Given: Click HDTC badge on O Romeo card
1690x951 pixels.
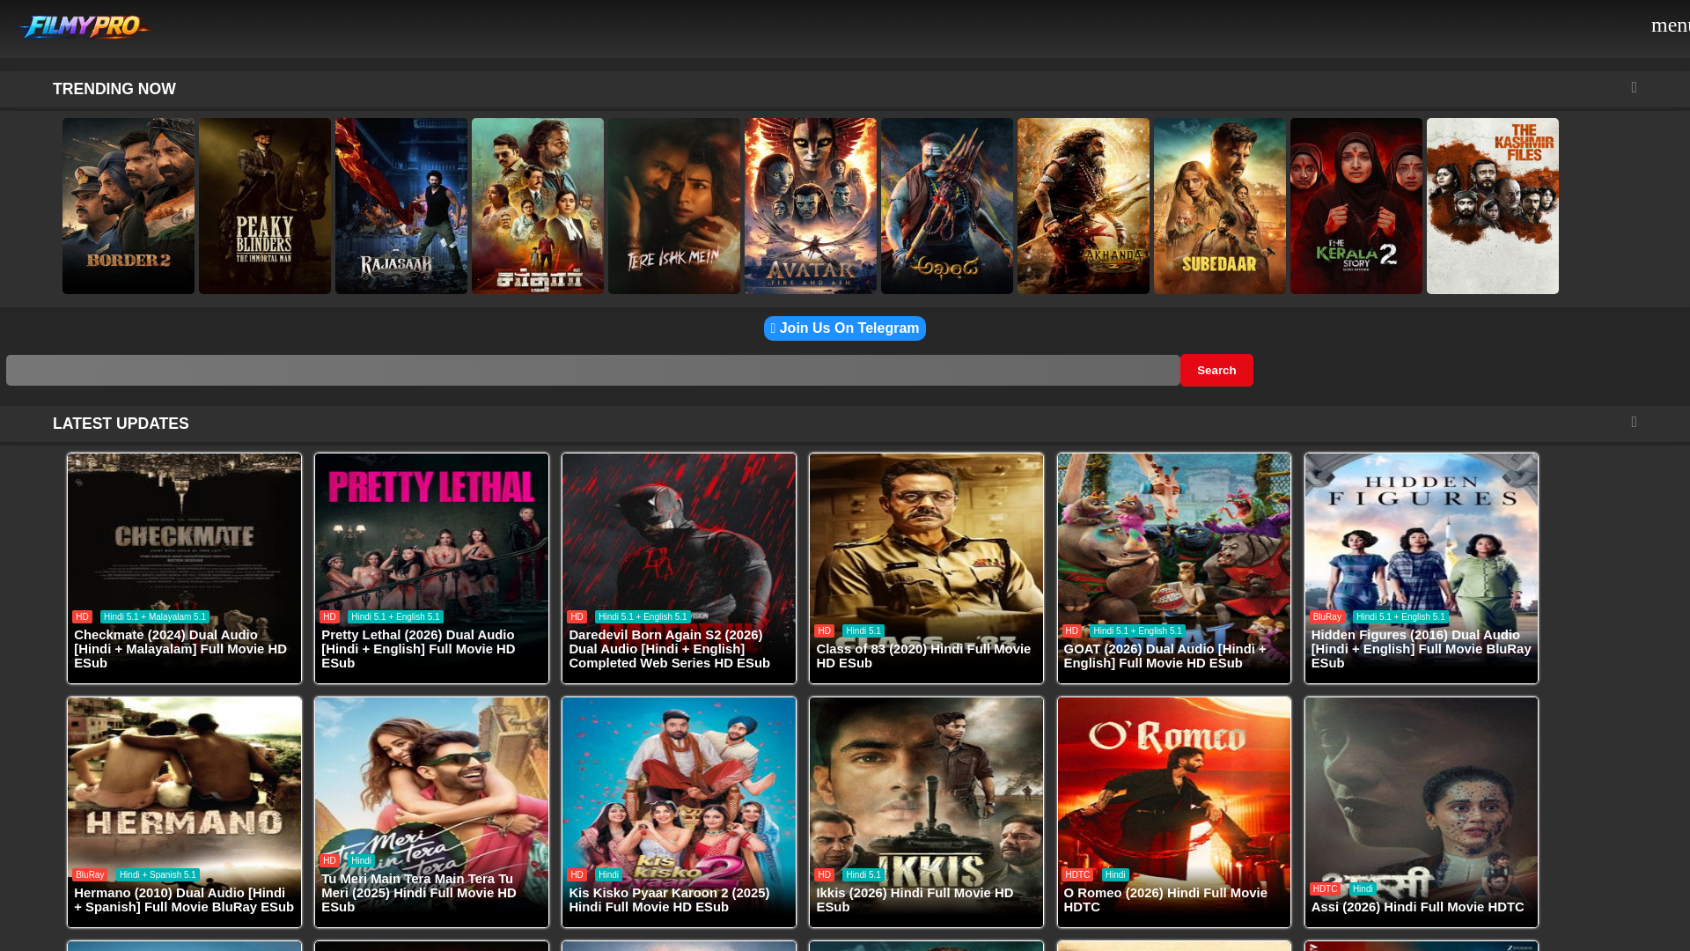Looking at the screenshot, I should coord(1077,875).
